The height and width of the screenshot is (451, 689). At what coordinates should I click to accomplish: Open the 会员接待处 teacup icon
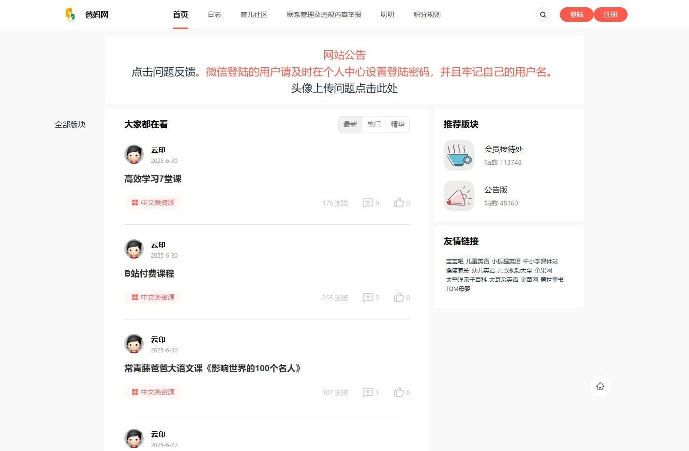pyautogui.click(x=459, y=155)
